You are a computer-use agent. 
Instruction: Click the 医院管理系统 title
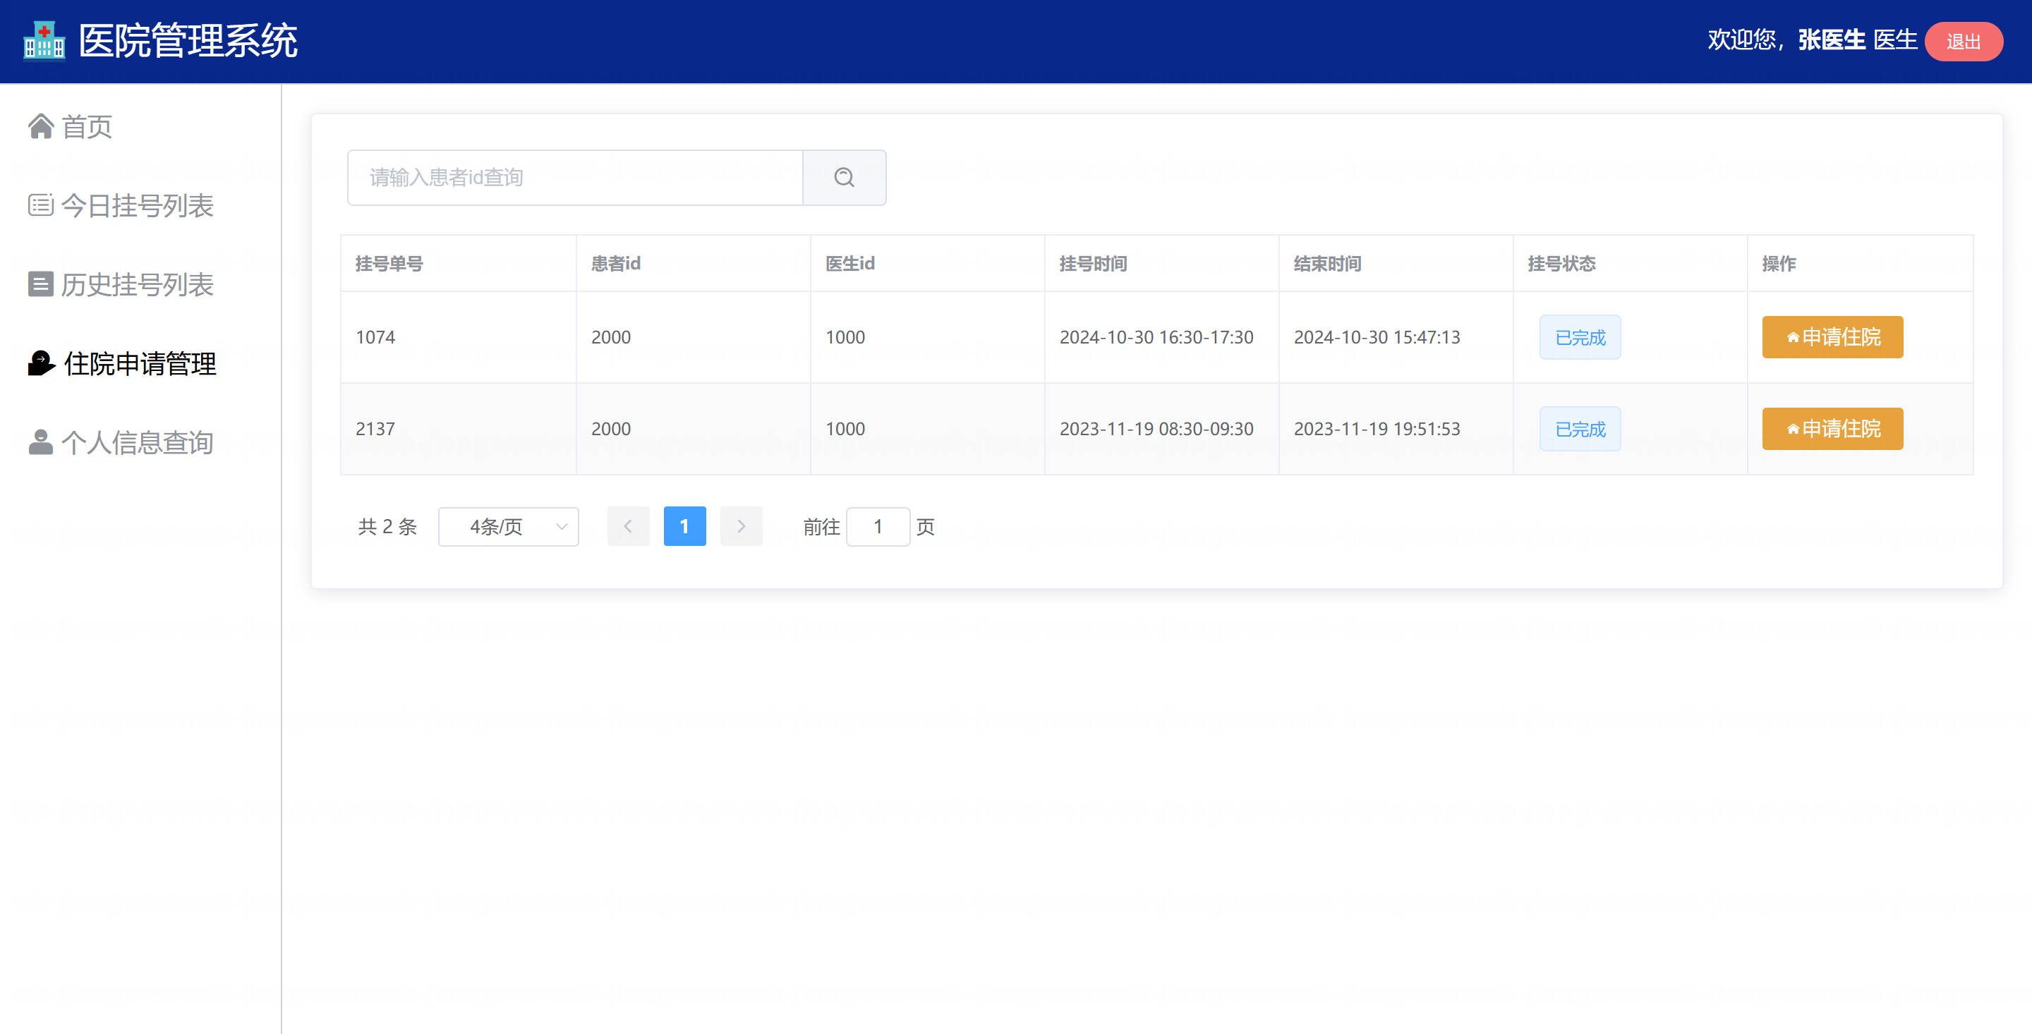pyautogui.click(x=188, y=41)
